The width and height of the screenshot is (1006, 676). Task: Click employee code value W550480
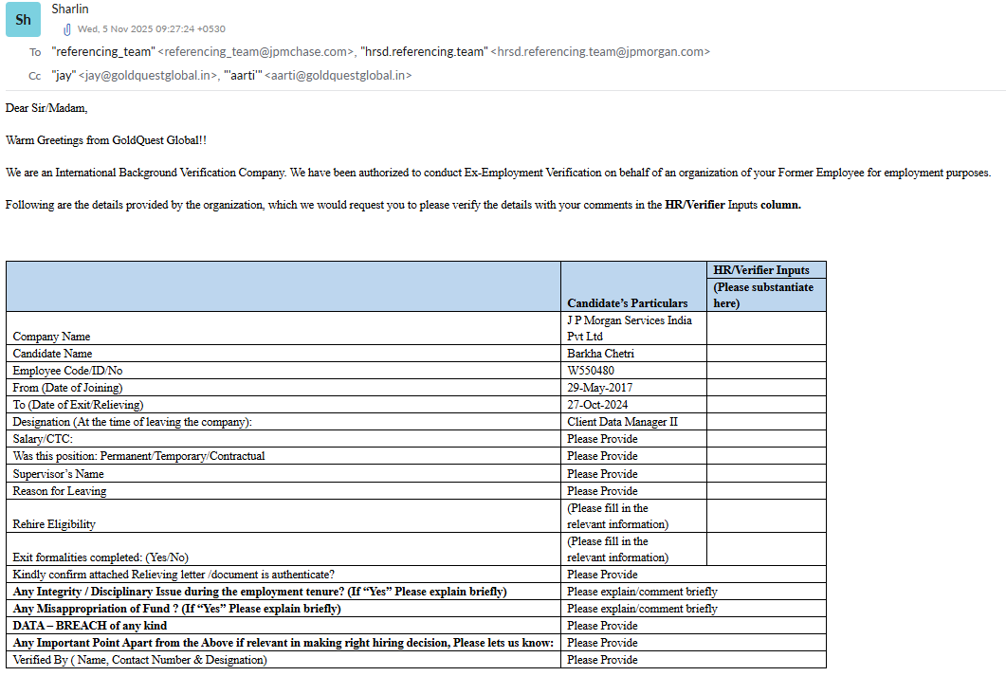(591, 370)
